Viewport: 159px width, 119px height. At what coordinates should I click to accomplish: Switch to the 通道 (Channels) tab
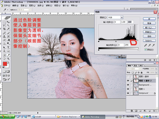click(135, 66)
